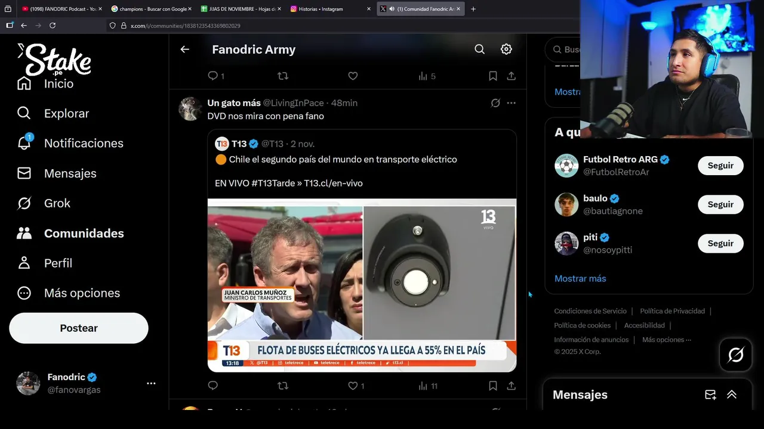Click browser back arrow
This screenshot has width=764, height=429.
24,26
